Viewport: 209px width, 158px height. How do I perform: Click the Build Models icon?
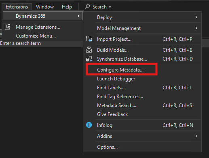[x=89, y=50]
